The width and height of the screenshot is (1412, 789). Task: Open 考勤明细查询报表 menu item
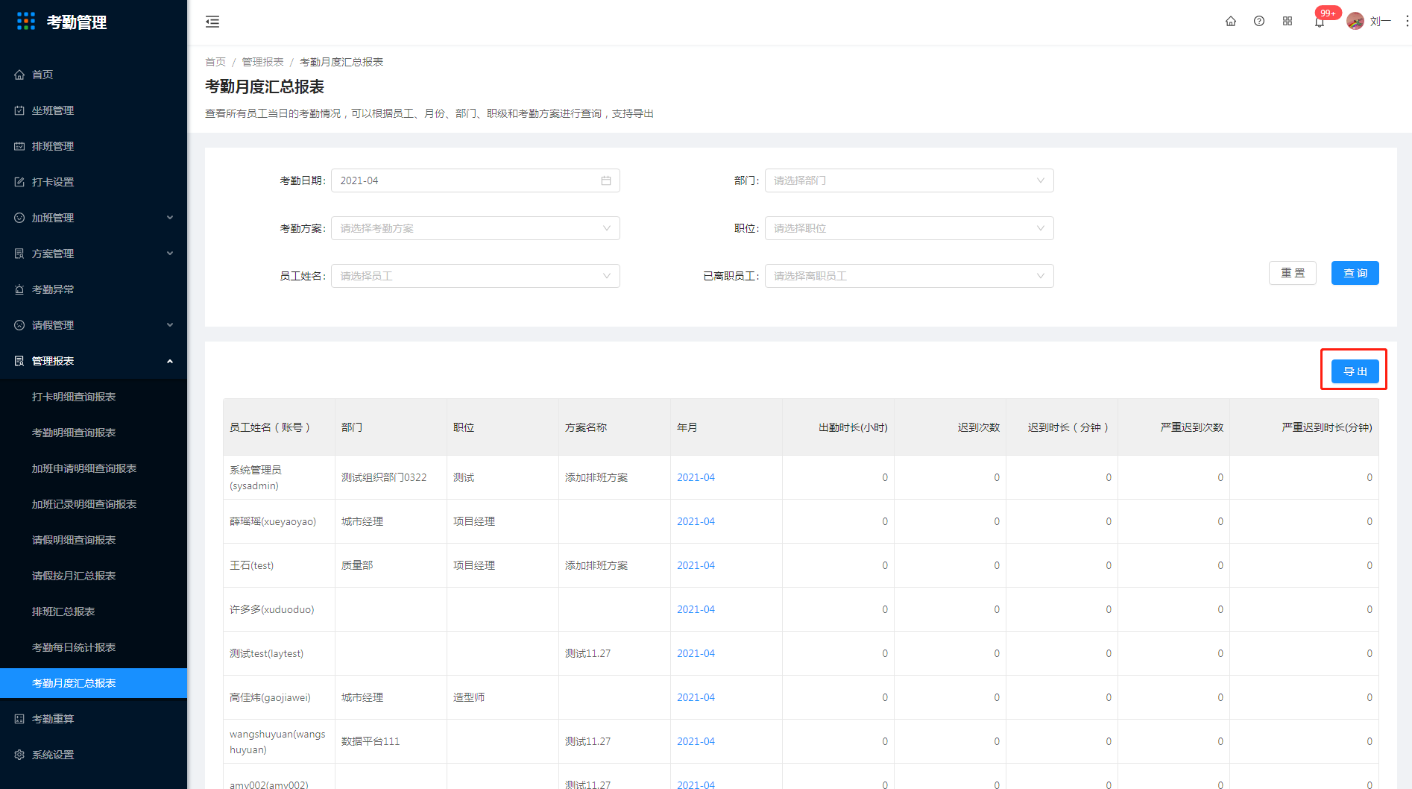click(93, 433)
